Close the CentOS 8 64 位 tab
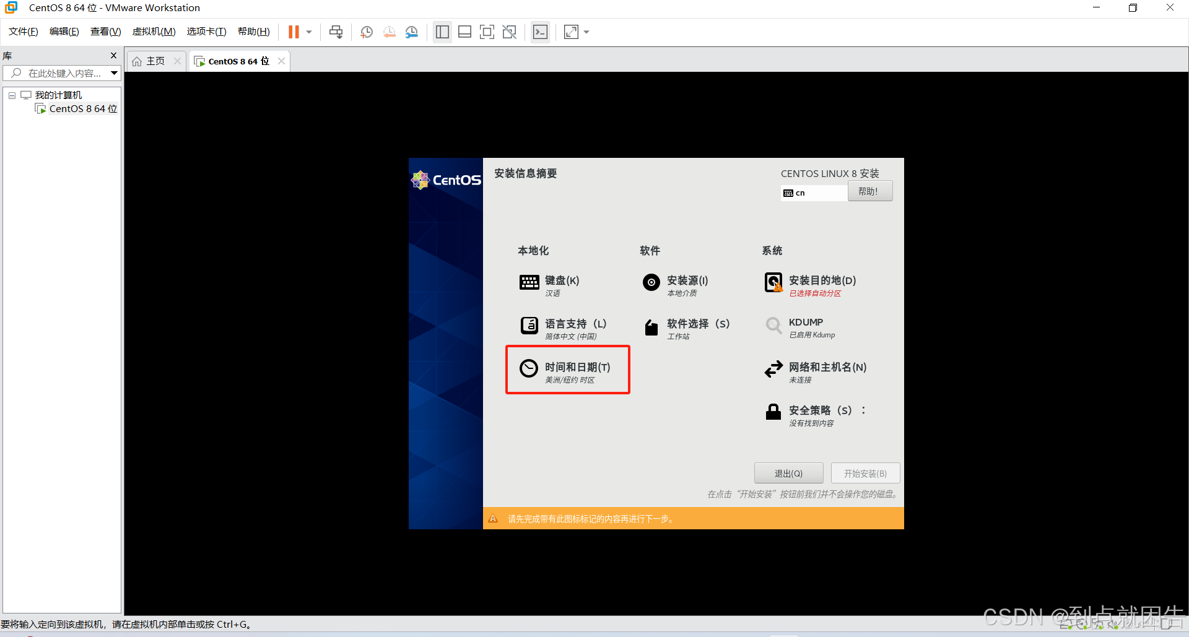The image size is (1189, 637). coord(282,61)
